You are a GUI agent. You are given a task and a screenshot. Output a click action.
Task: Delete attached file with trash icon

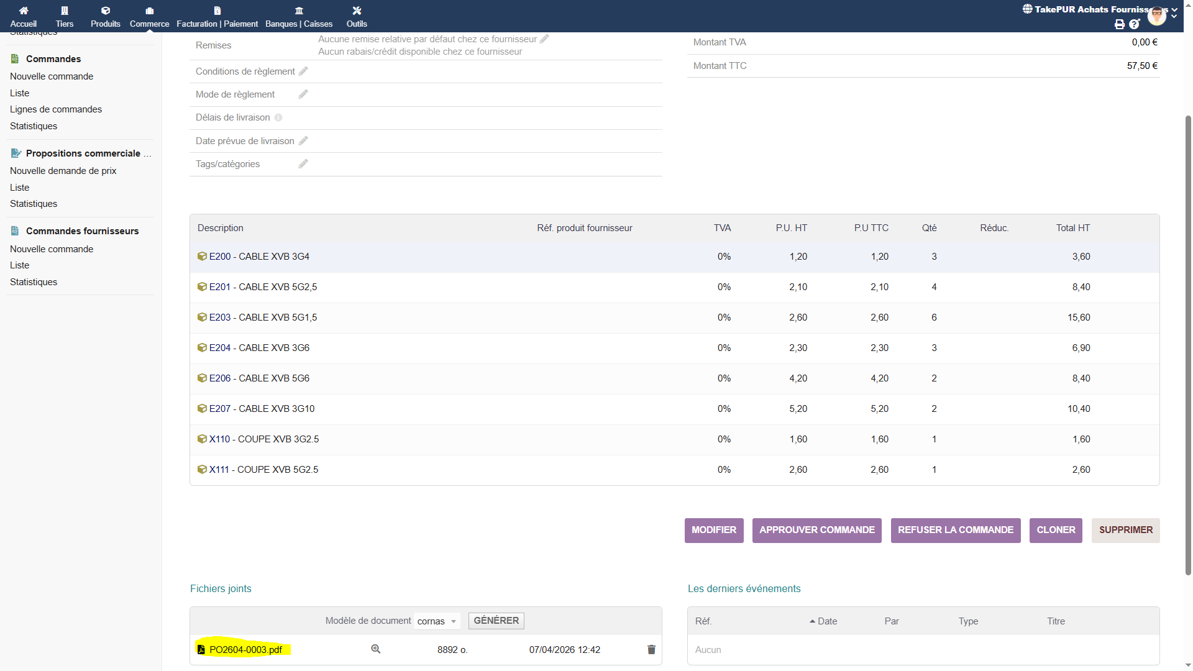[651, 650]
